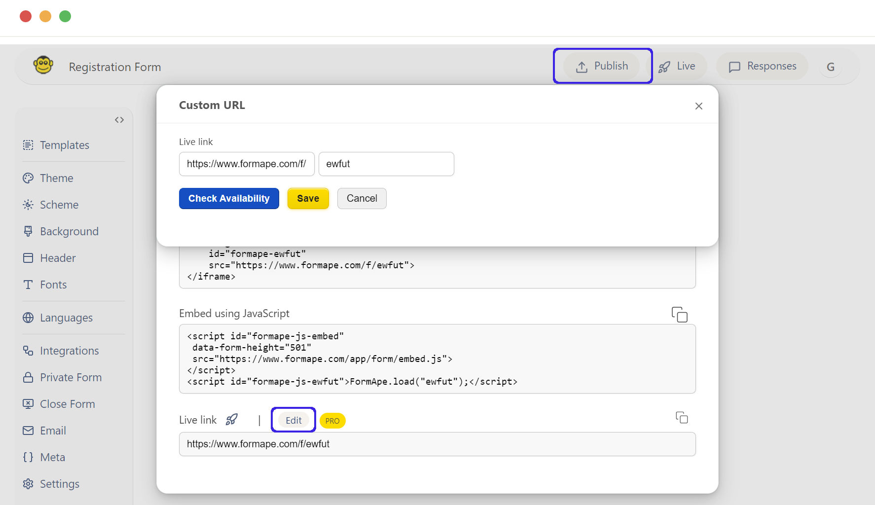Screen dimensions: 875x505
Task: Click the macOS yellow minimize button
Action: tap(45, 16)
